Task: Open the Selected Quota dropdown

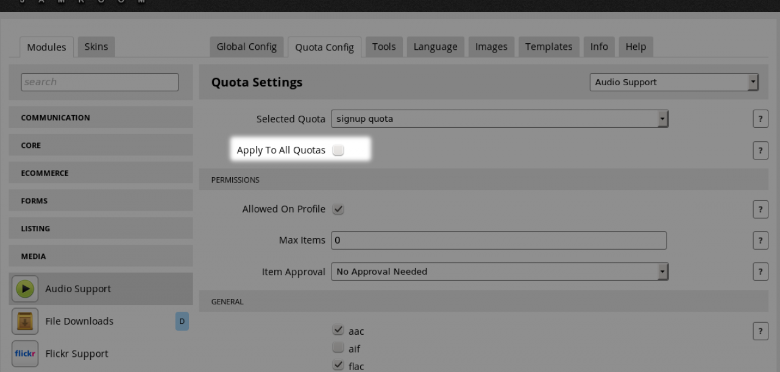Action: (499, 119)
